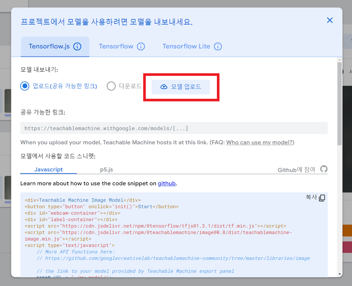Open Tensorflow Lite info icon

pyautogui.click(x=218, y=46)
